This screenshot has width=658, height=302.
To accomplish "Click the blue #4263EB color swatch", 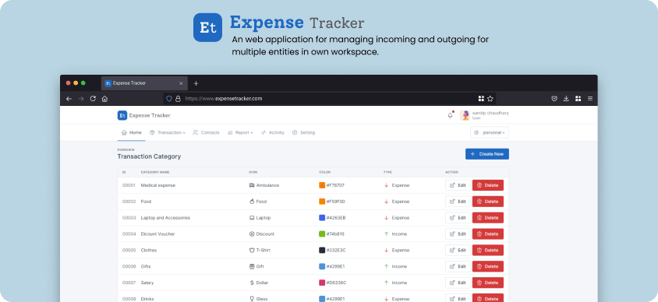I will (x=322, y=218).
